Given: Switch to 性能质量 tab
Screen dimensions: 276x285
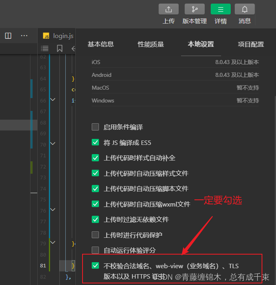Looking at the screenshot, I should point(151,44).
